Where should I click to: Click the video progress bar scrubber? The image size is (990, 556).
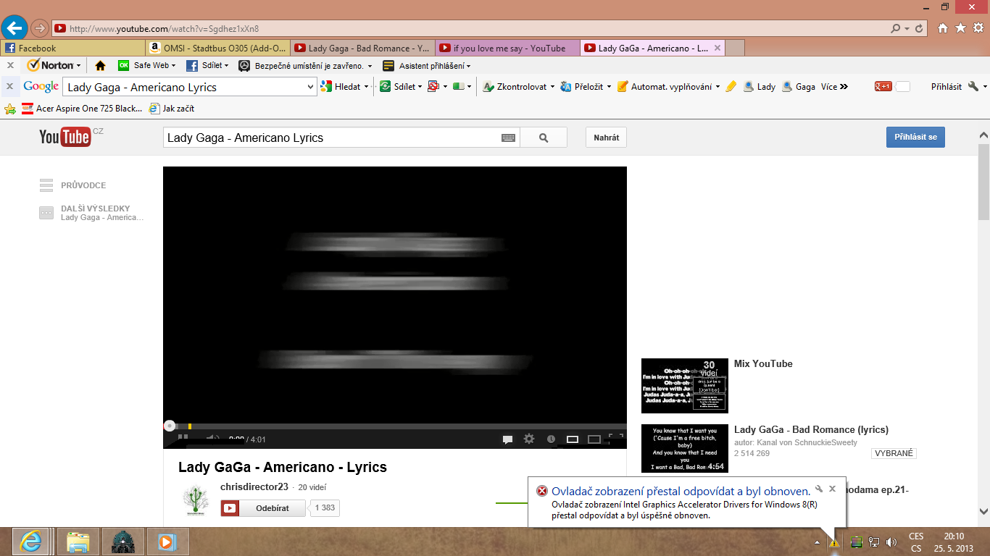click(169, 426)
